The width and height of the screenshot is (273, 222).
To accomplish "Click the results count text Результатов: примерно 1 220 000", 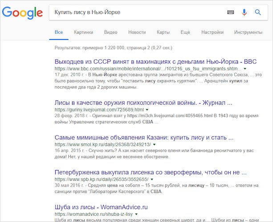I will pyautogui.click(x=90, y=48).
